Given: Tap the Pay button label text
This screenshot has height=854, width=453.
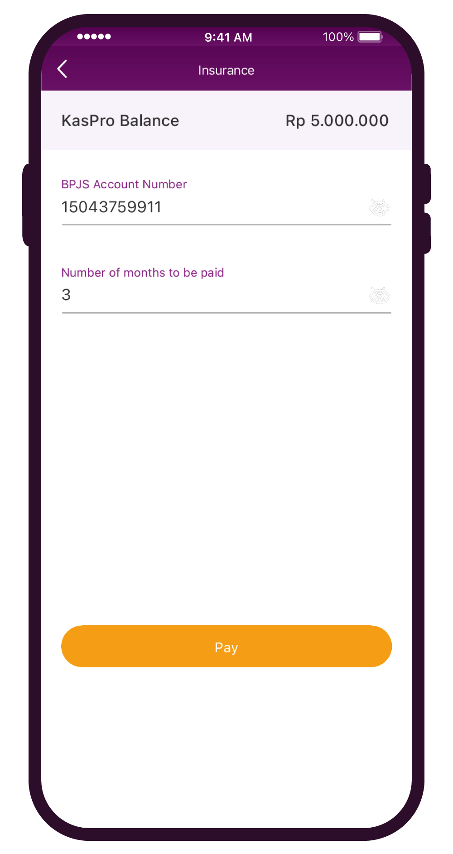Looking at the screenshot, I should click(x=226, y=648).
